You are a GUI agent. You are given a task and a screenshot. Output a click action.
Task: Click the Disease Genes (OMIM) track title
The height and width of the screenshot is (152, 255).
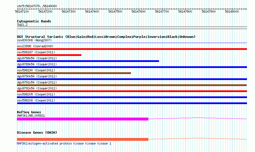pyautogui.click(x=37, y=132)
